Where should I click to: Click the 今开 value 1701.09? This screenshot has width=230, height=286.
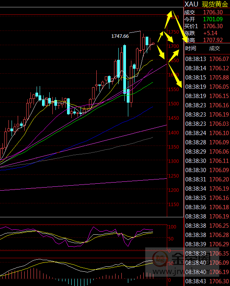click(213, 19)
